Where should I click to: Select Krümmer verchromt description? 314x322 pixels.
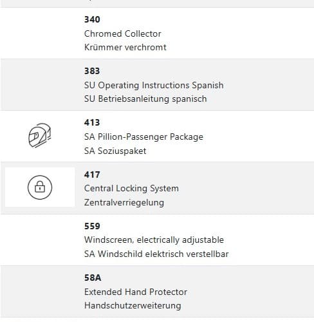125,47
